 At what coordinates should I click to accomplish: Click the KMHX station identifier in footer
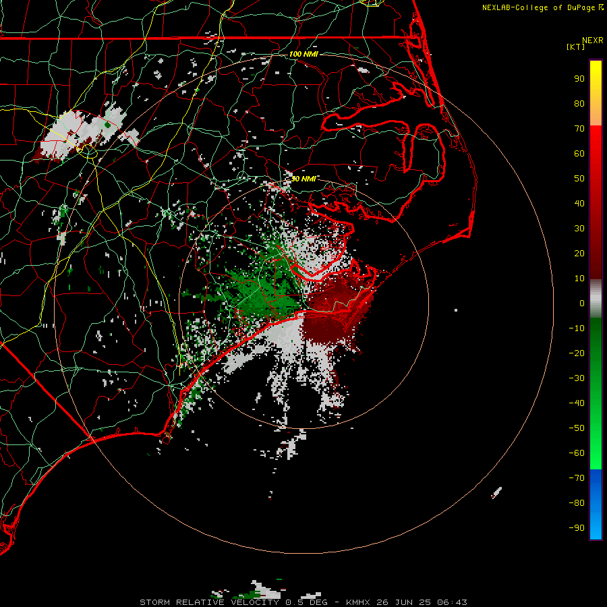click(357, 602)
